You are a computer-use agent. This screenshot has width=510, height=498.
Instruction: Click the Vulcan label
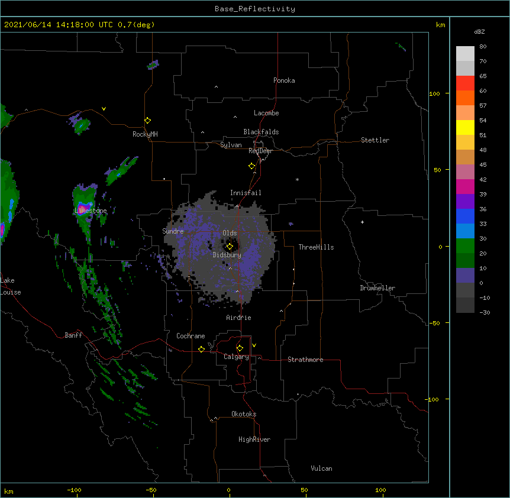click(321, 468)
